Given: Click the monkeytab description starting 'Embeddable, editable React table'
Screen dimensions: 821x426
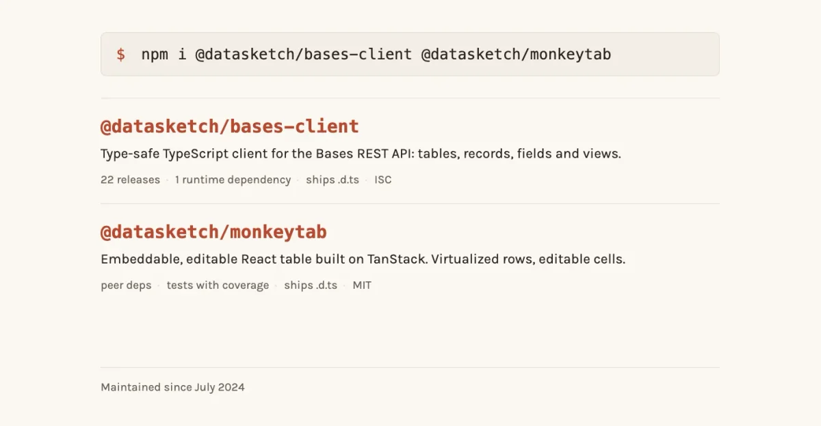Looking at the screenshot, I should (363, 259).
